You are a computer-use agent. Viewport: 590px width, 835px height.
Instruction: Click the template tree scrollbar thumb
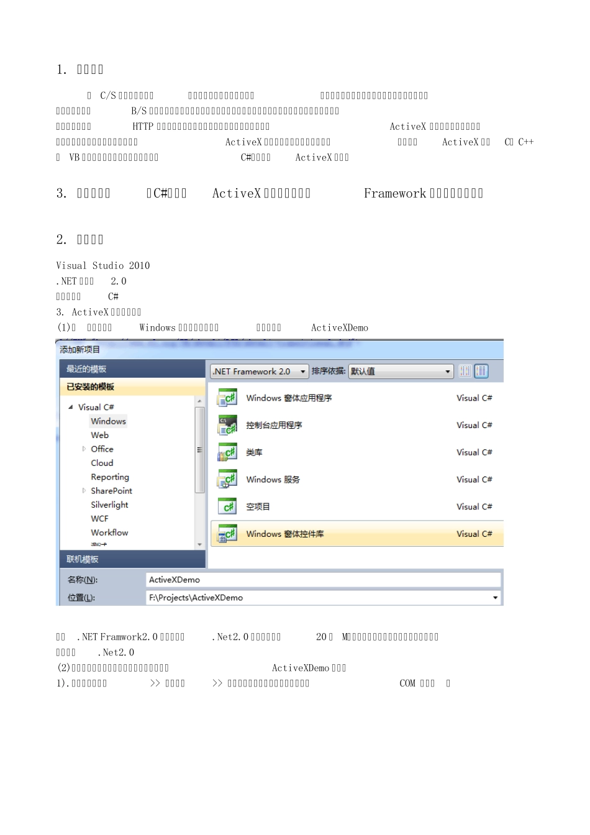click(199, 450)
